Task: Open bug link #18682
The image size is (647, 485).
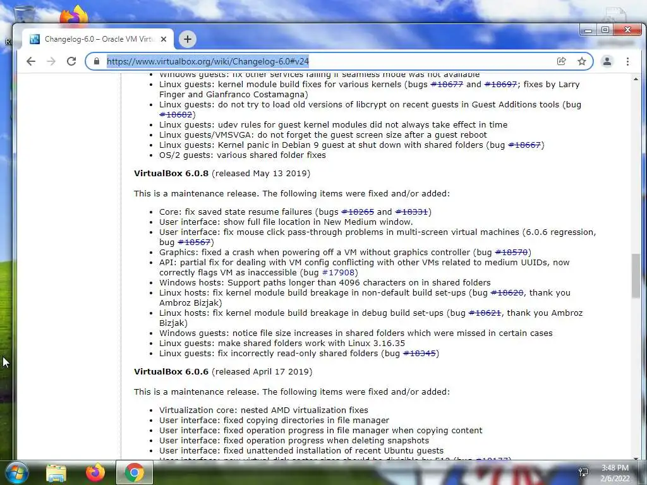Action: pos(176,115)
